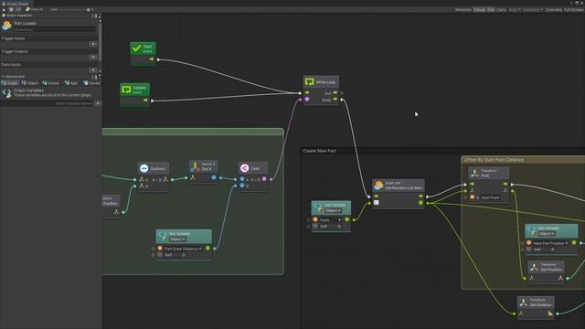Open the Align dropdown in toolbar
Image resolution: width=585 pixels, height=329 pixels.
point(514,10)
